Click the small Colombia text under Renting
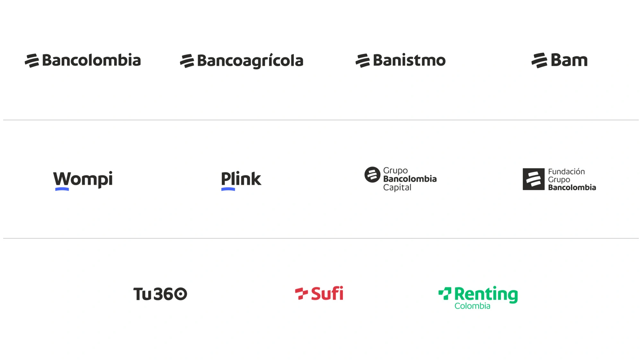 (472, 306)
